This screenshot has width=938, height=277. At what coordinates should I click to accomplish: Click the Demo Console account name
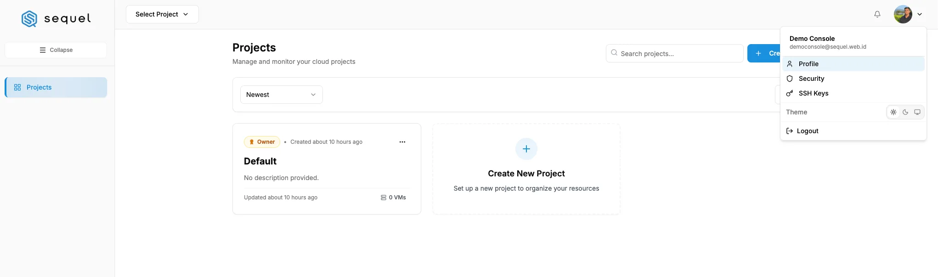pos(812,39)
